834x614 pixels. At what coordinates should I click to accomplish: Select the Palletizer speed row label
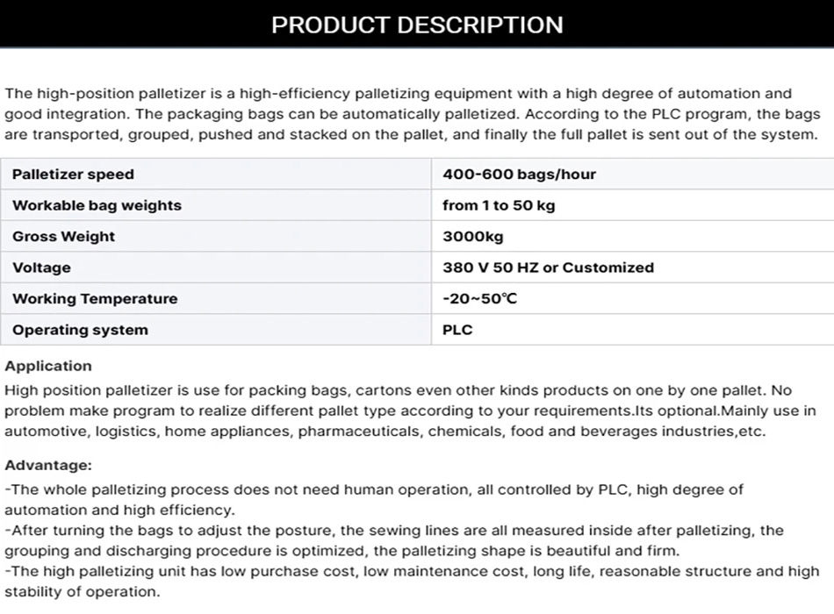point(73,175)
